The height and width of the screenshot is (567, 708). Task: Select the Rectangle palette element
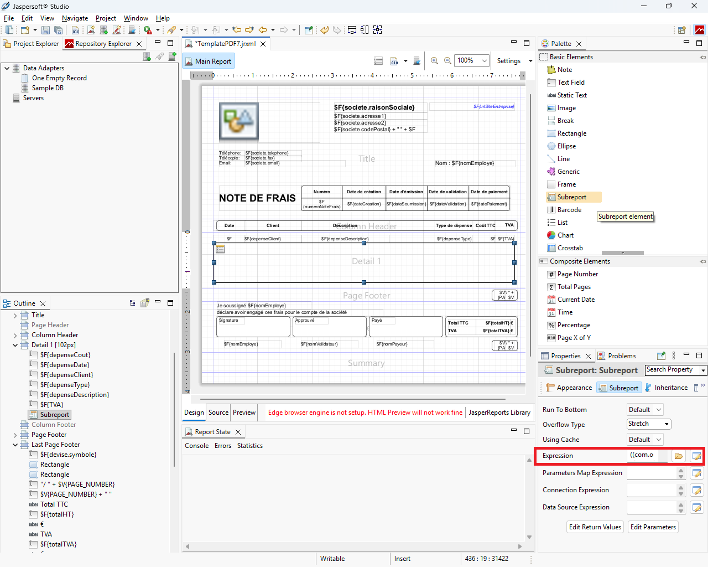tap(566, 133)
